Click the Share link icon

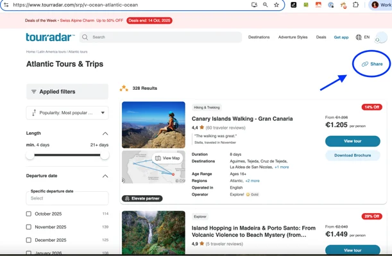point(365,64)
